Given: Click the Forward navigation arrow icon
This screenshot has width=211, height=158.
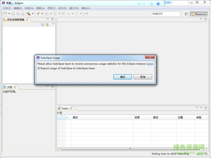Looking at the screenshot, I should [77, 14].
